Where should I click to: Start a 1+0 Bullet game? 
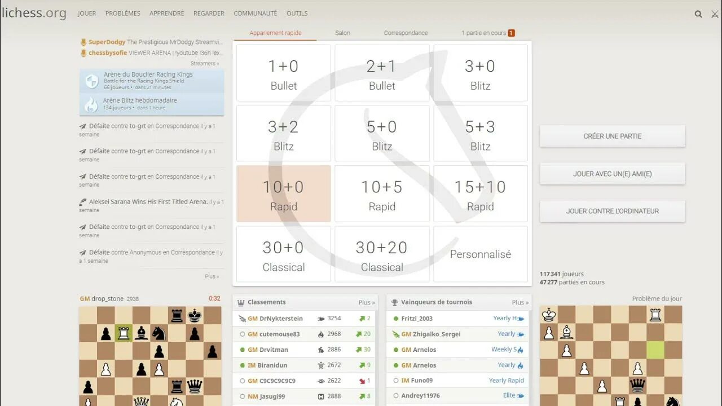pyautogui.click(x=284, y=73)
